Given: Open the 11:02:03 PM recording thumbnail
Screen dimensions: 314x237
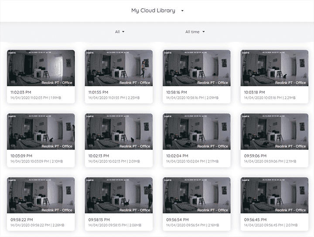Looking at the screenshot, I should [x=41, y=68].
